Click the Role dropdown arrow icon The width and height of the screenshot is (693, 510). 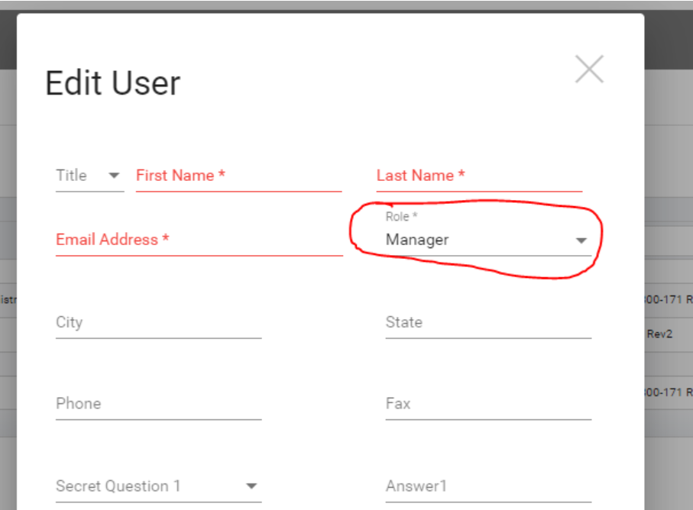pos(581,240)
